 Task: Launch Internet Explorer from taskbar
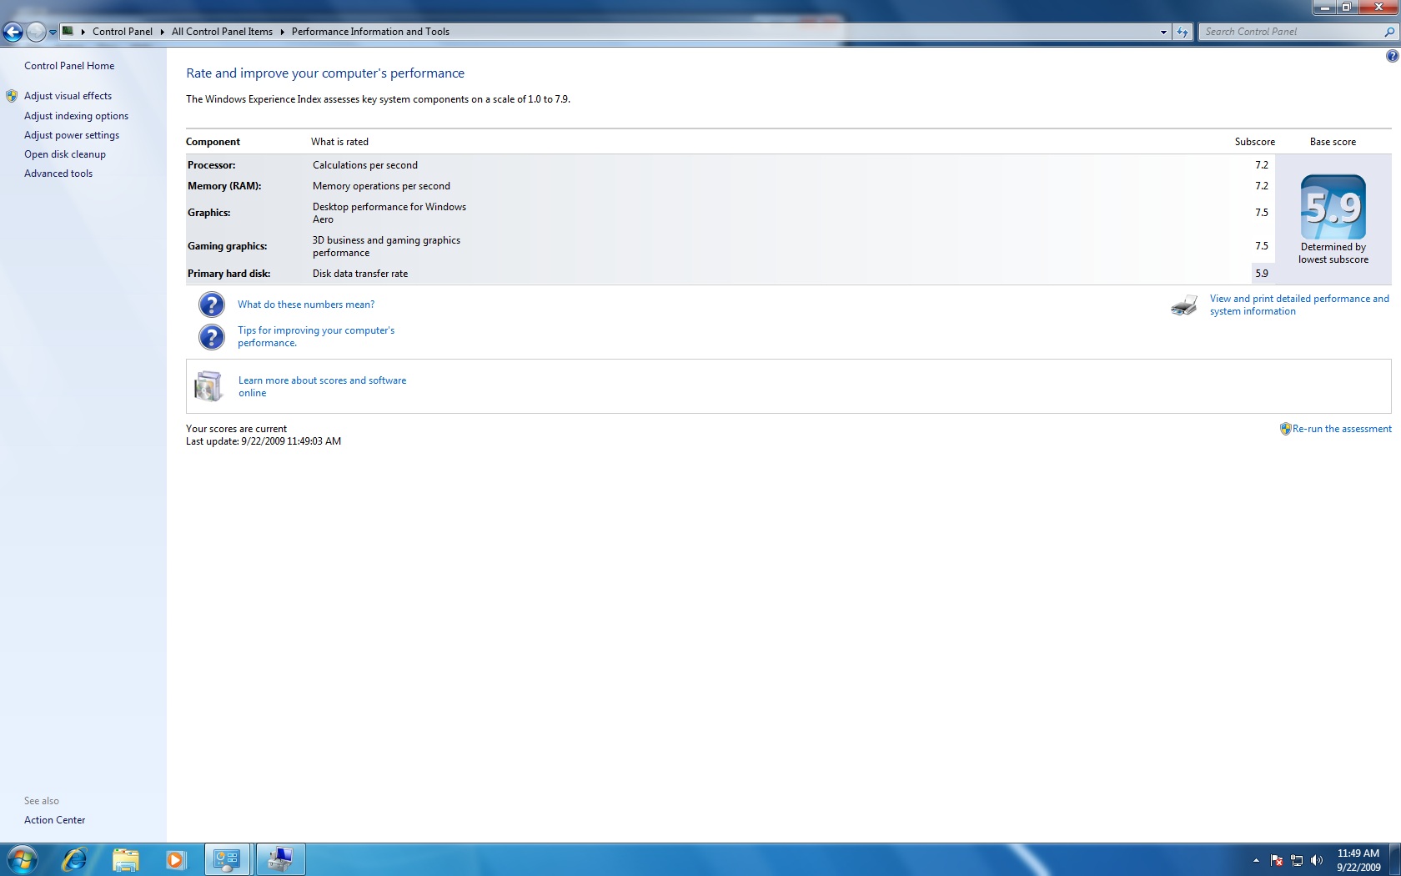click(x=74, y=859)
